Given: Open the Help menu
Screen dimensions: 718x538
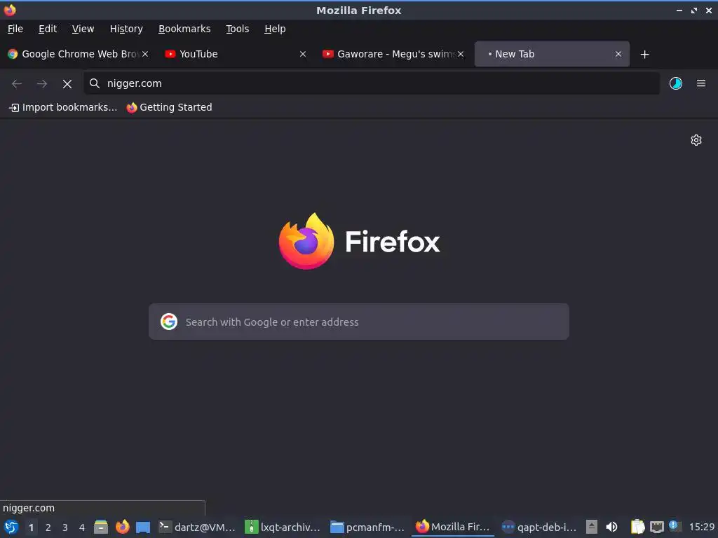Looking at the screenshot, I should [x=275, y=29].
